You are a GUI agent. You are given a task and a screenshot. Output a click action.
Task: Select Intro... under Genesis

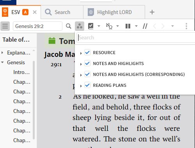(x=21, y=72)
